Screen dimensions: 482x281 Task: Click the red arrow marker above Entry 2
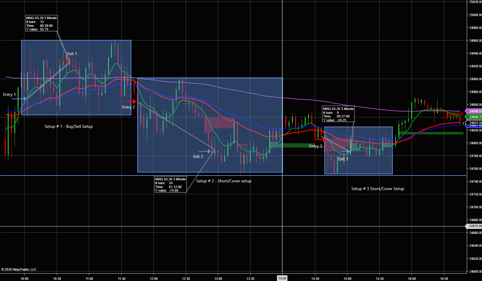[x=130, y=101]
